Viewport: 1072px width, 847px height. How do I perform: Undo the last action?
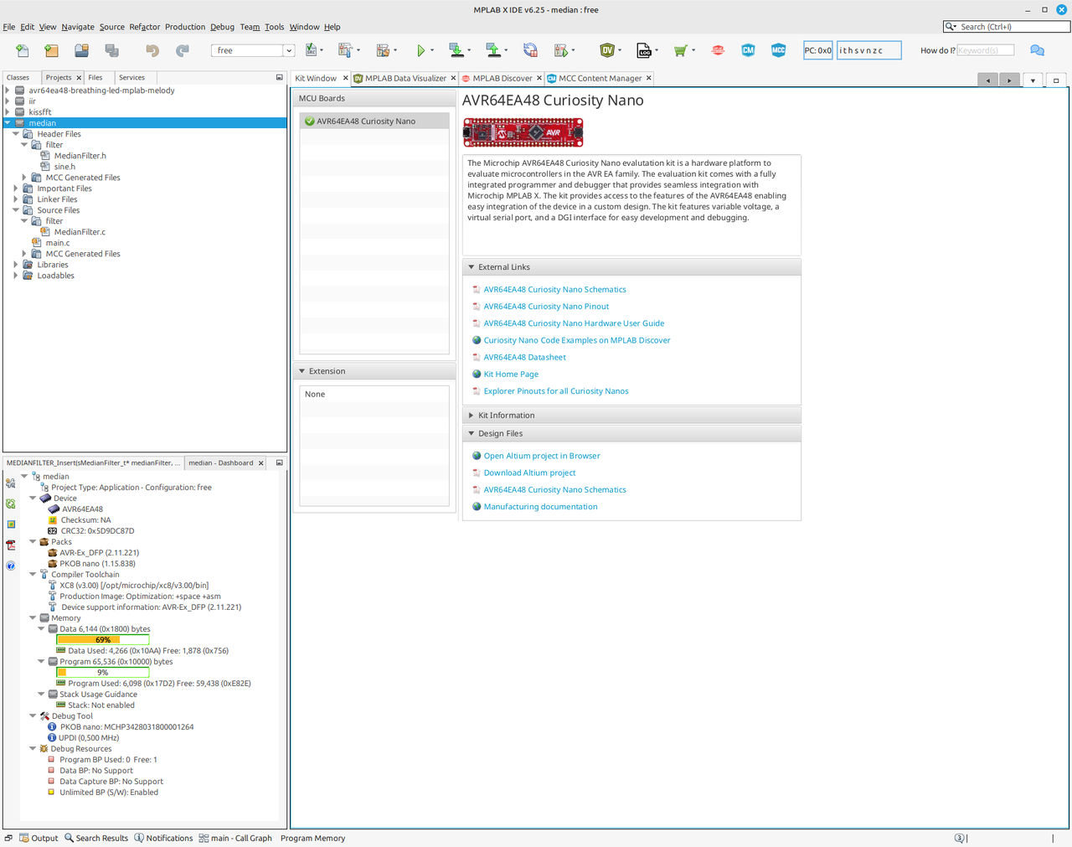coord(152,50)
